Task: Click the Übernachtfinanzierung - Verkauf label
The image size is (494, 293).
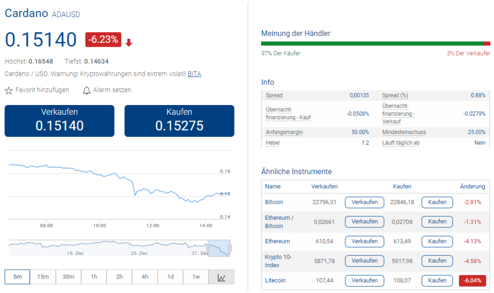Action: tap(398, 114)
